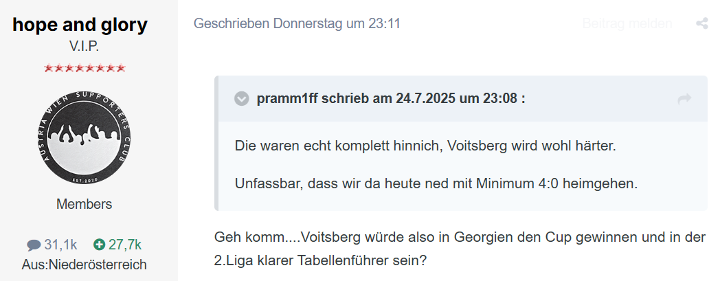Report the post via Beitrag melden
720x281 pixels.
[x=627, y=23]
